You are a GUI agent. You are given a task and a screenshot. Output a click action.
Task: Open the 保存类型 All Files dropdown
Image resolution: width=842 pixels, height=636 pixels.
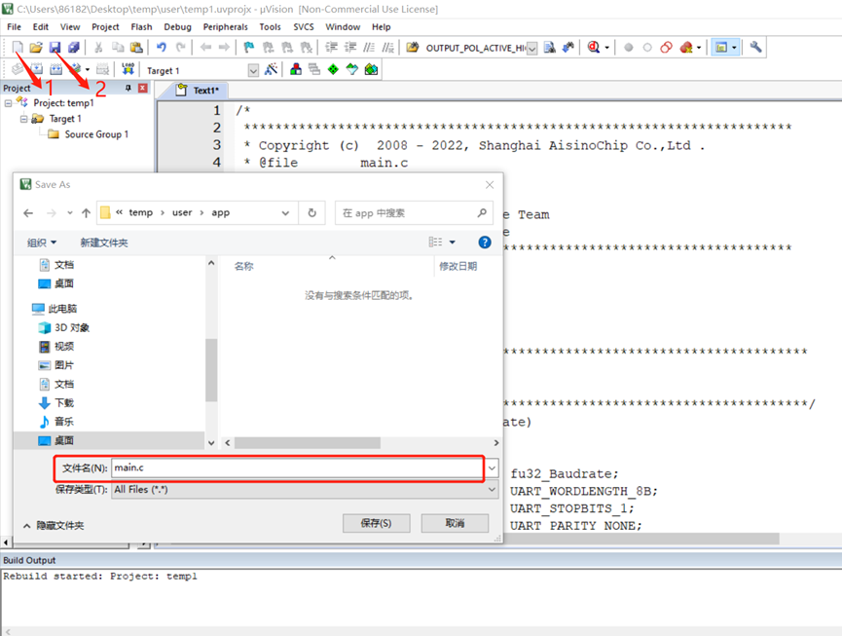pos(492,490)
